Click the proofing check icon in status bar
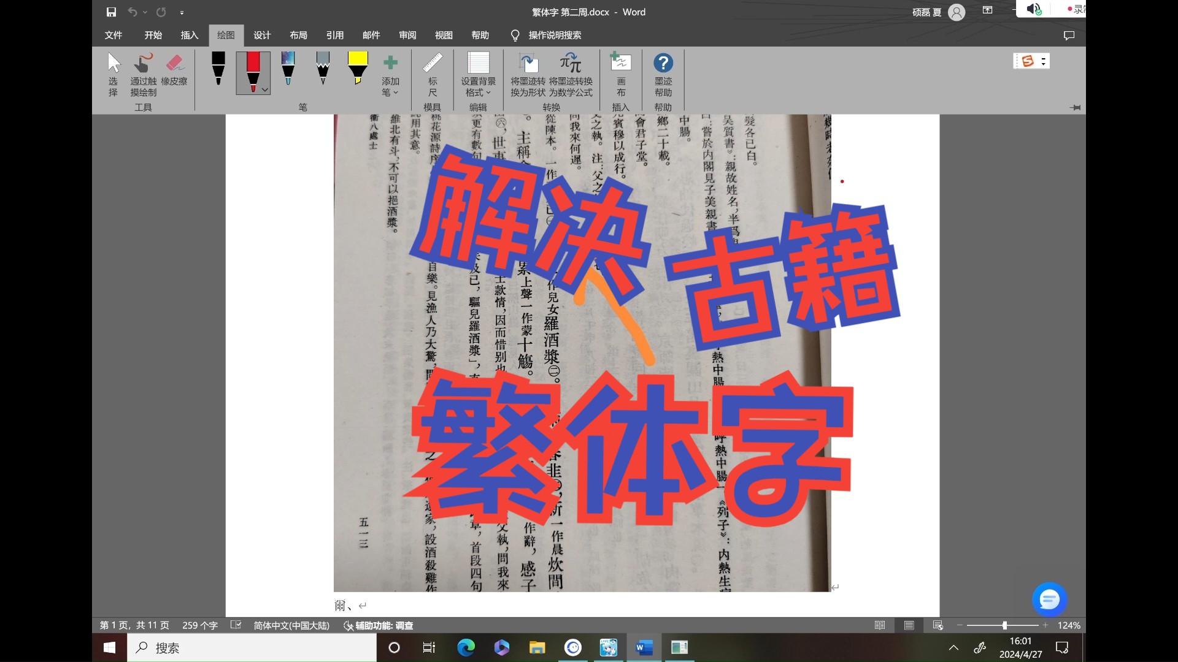 click(x=236, y=625)
